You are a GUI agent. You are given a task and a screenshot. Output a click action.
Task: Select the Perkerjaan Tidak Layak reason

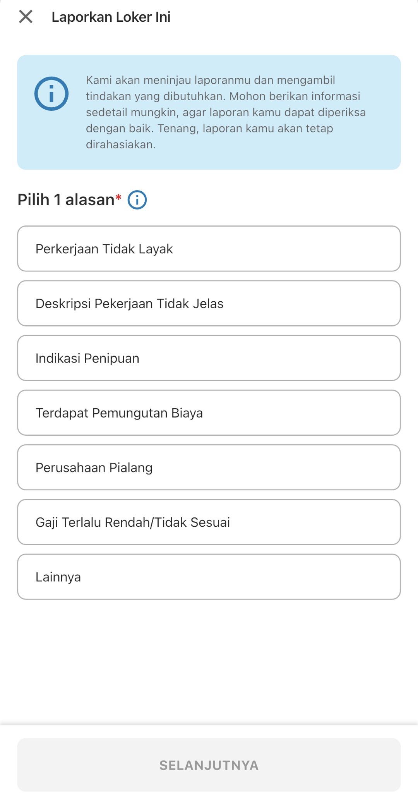pyautogui.click(x=209, y=249)
